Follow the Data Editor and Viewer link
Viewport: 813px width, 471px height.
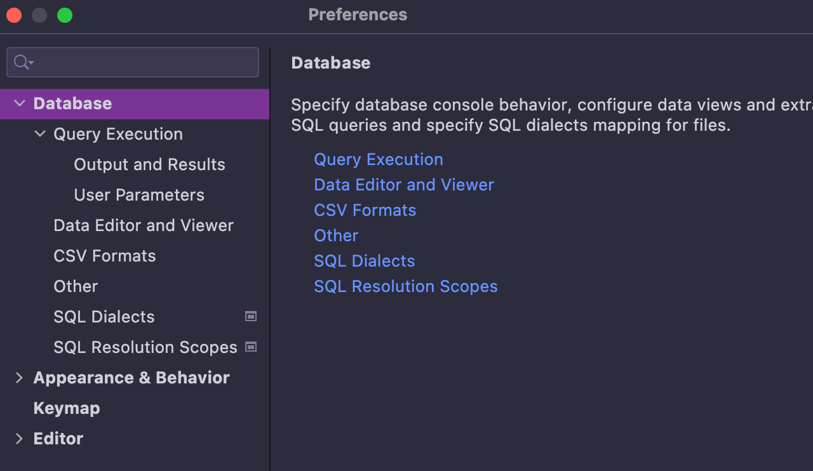(x=404, y=185)
